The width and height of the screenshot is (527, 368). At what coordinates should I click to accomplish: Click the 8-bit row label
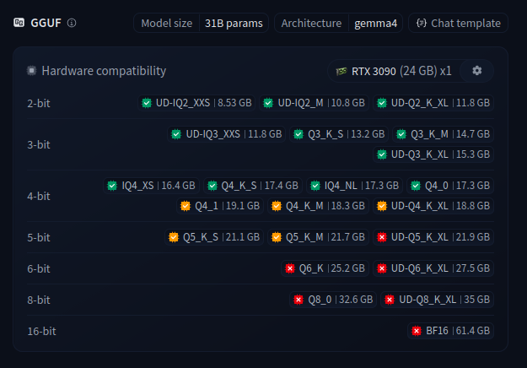(39, 300)
